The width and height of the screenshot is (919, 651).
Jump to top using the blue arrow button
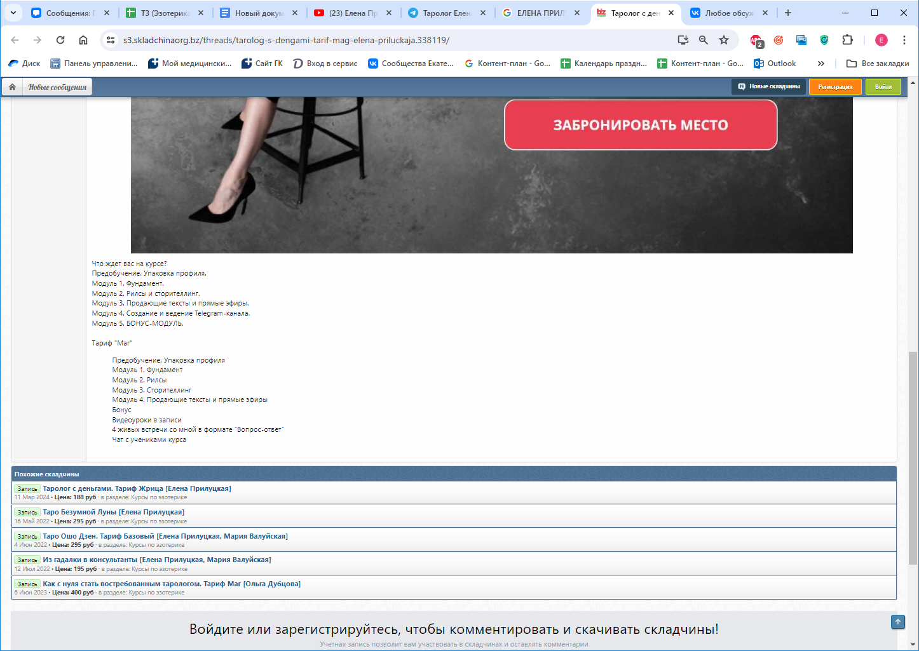pyautogui.click(x=898, y=622)
